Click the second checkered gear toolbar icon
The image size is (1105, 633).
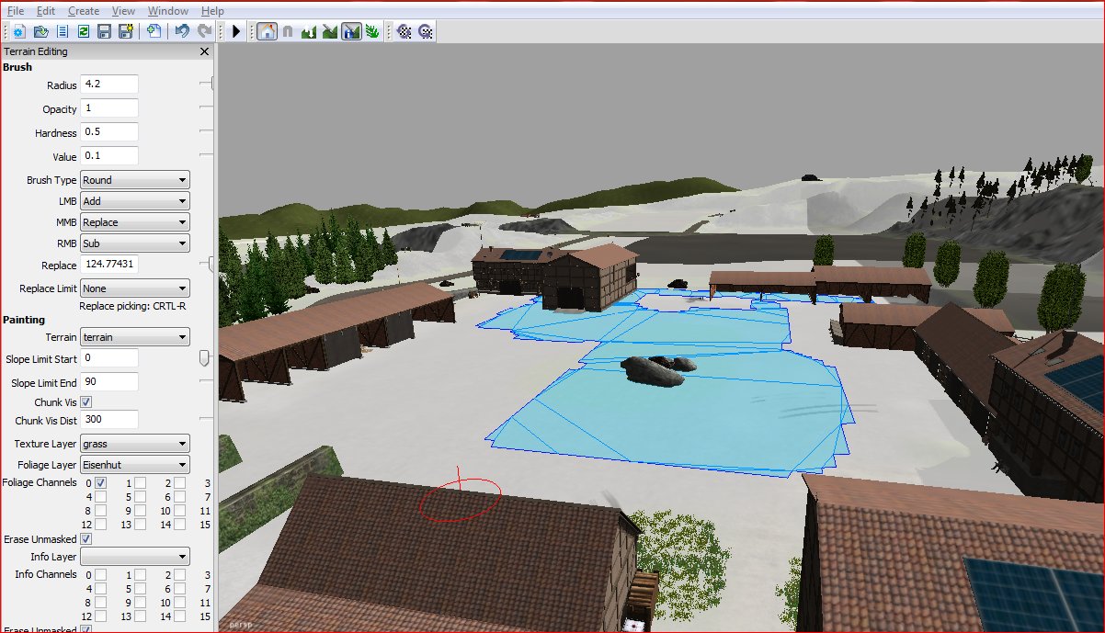click(x=426, y=31)
